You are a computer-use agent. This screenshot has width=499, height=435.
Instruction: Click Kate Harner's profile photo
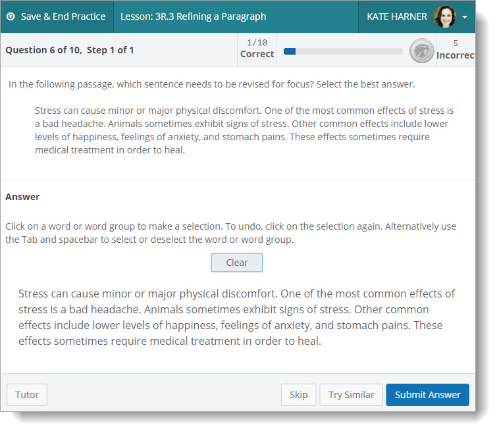(445, 16)
